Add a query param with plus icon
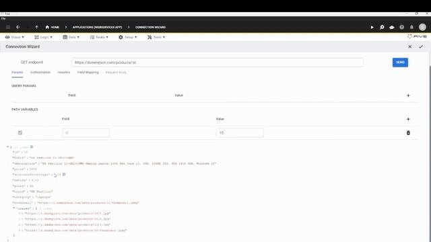The width and height of the screenshot is (431, 242). [x=408, y=95]
